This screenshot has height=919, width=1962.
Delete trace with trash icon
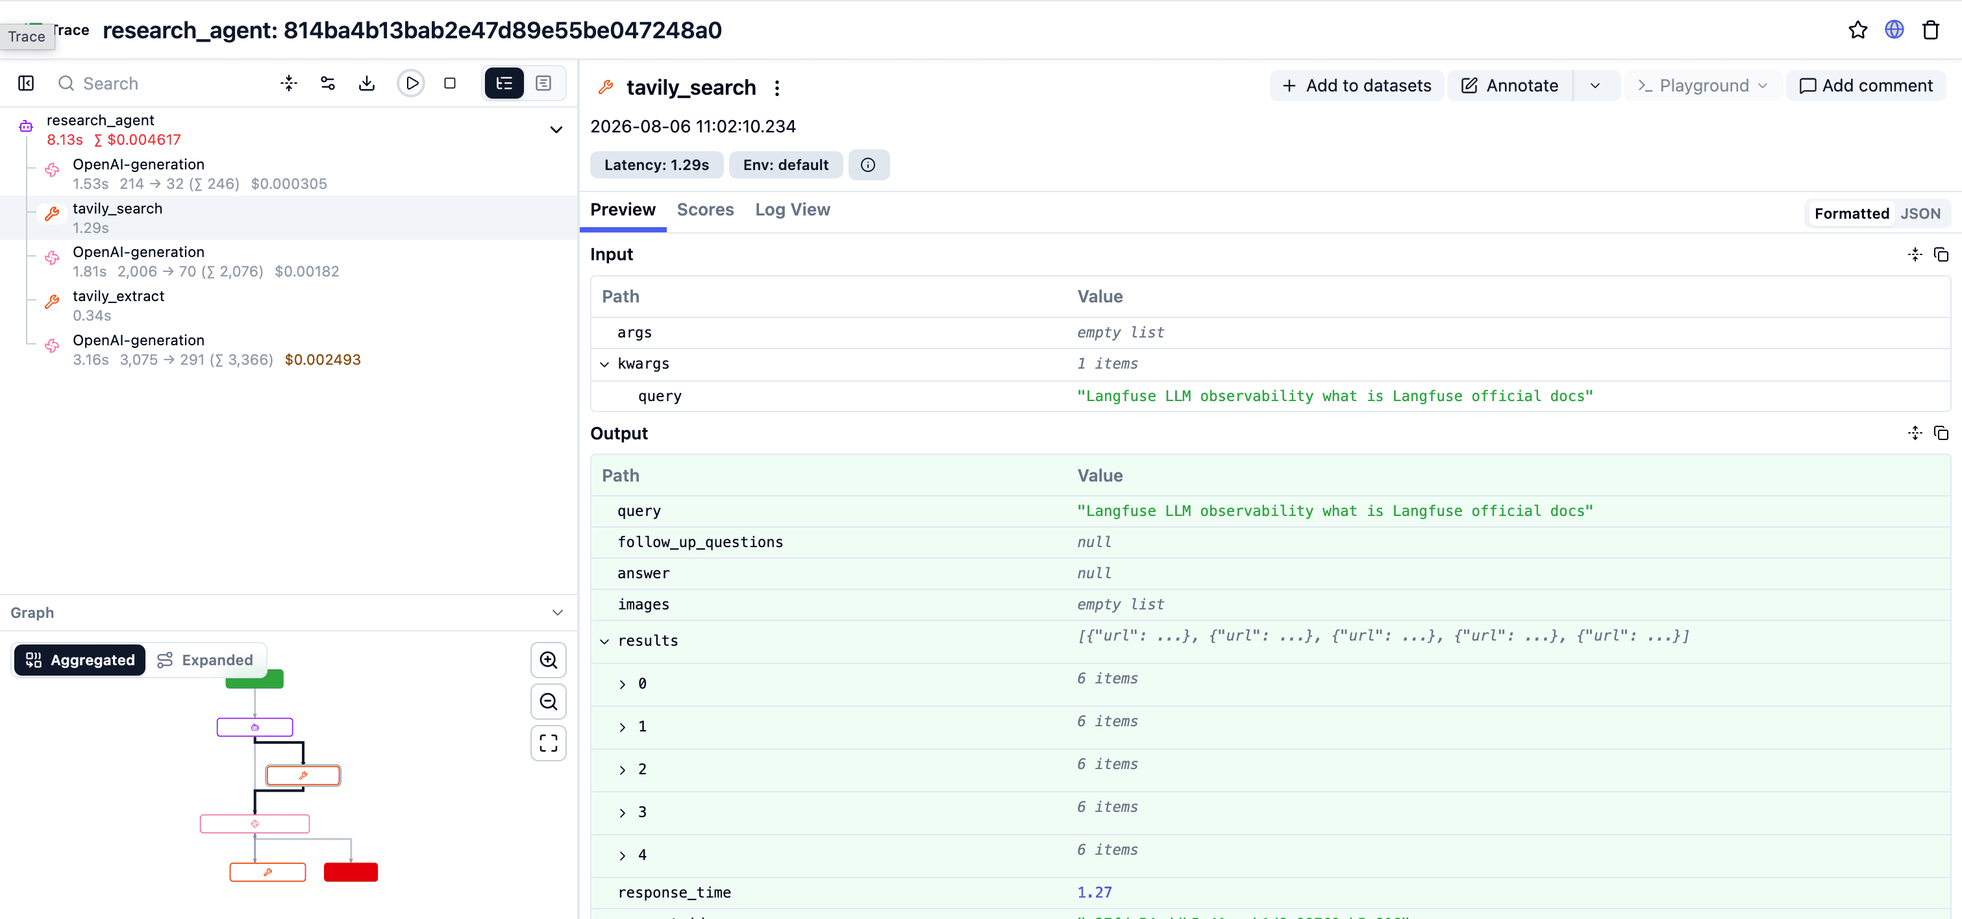coord(1931,30)
